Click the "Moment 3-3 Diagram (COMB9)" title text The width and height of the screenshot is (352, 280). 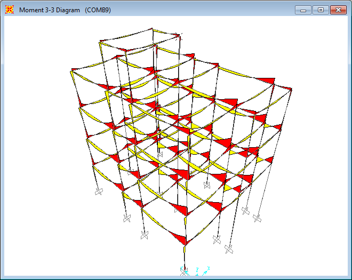coord(65,10)
